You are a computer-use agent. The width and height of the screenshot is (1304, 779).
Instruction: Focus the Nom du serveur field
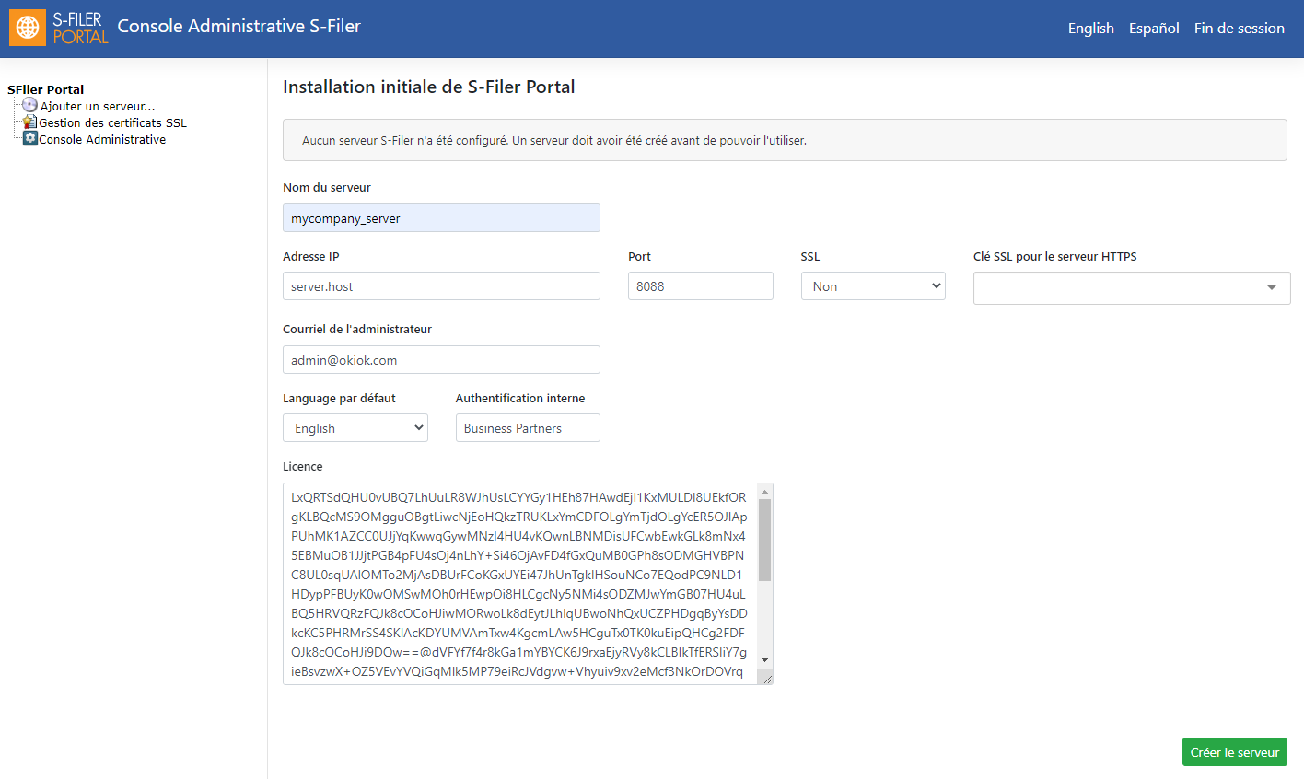[x=441, y=218]
